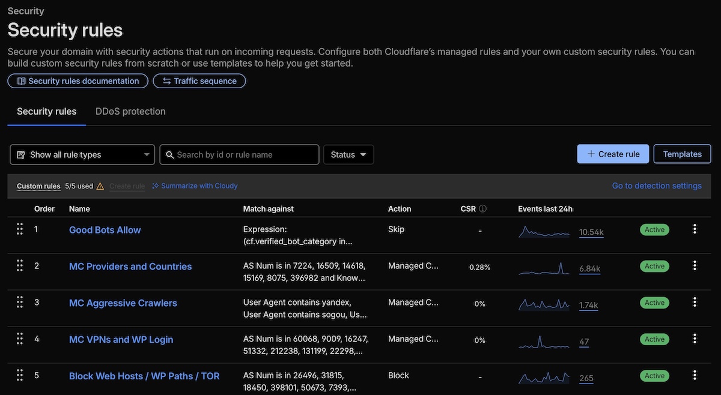Open the Show all rule types dropdown
The height and width of the screenshot is (395, 721).
(x=82, y=154)
